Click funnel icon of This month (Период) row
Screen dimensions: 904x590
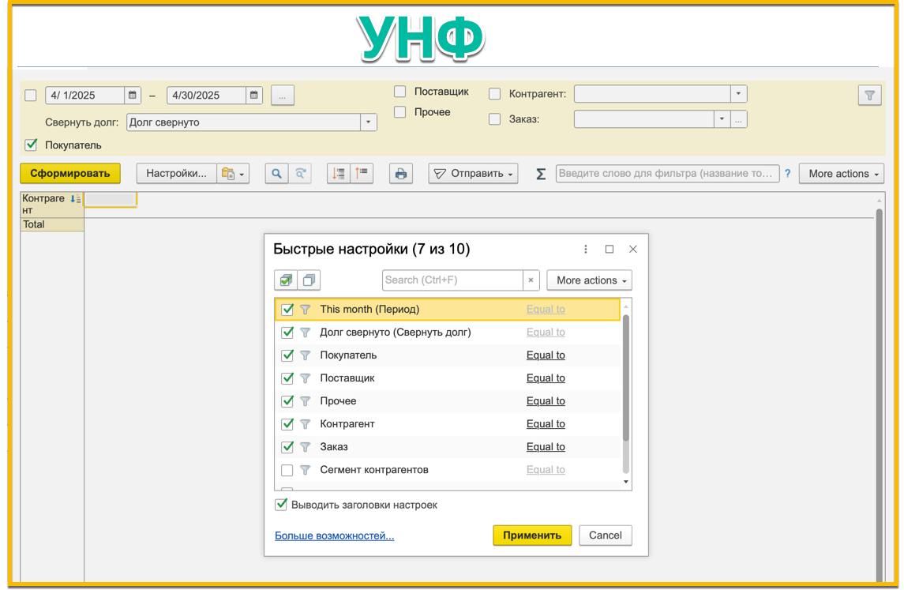pyautogui.click(x=305, y=310)
